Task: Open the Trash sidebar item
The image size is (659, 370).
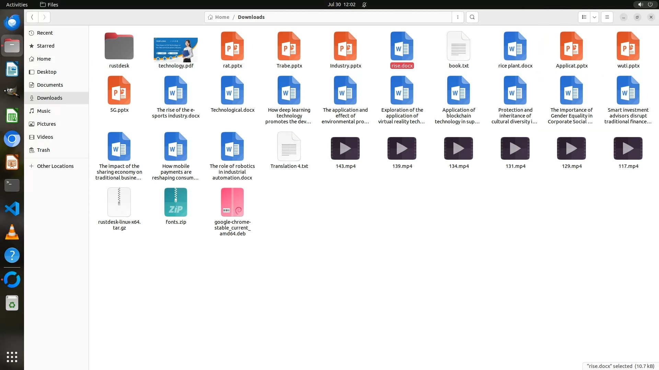Action: pyautogui.click(x=43, y=150)
